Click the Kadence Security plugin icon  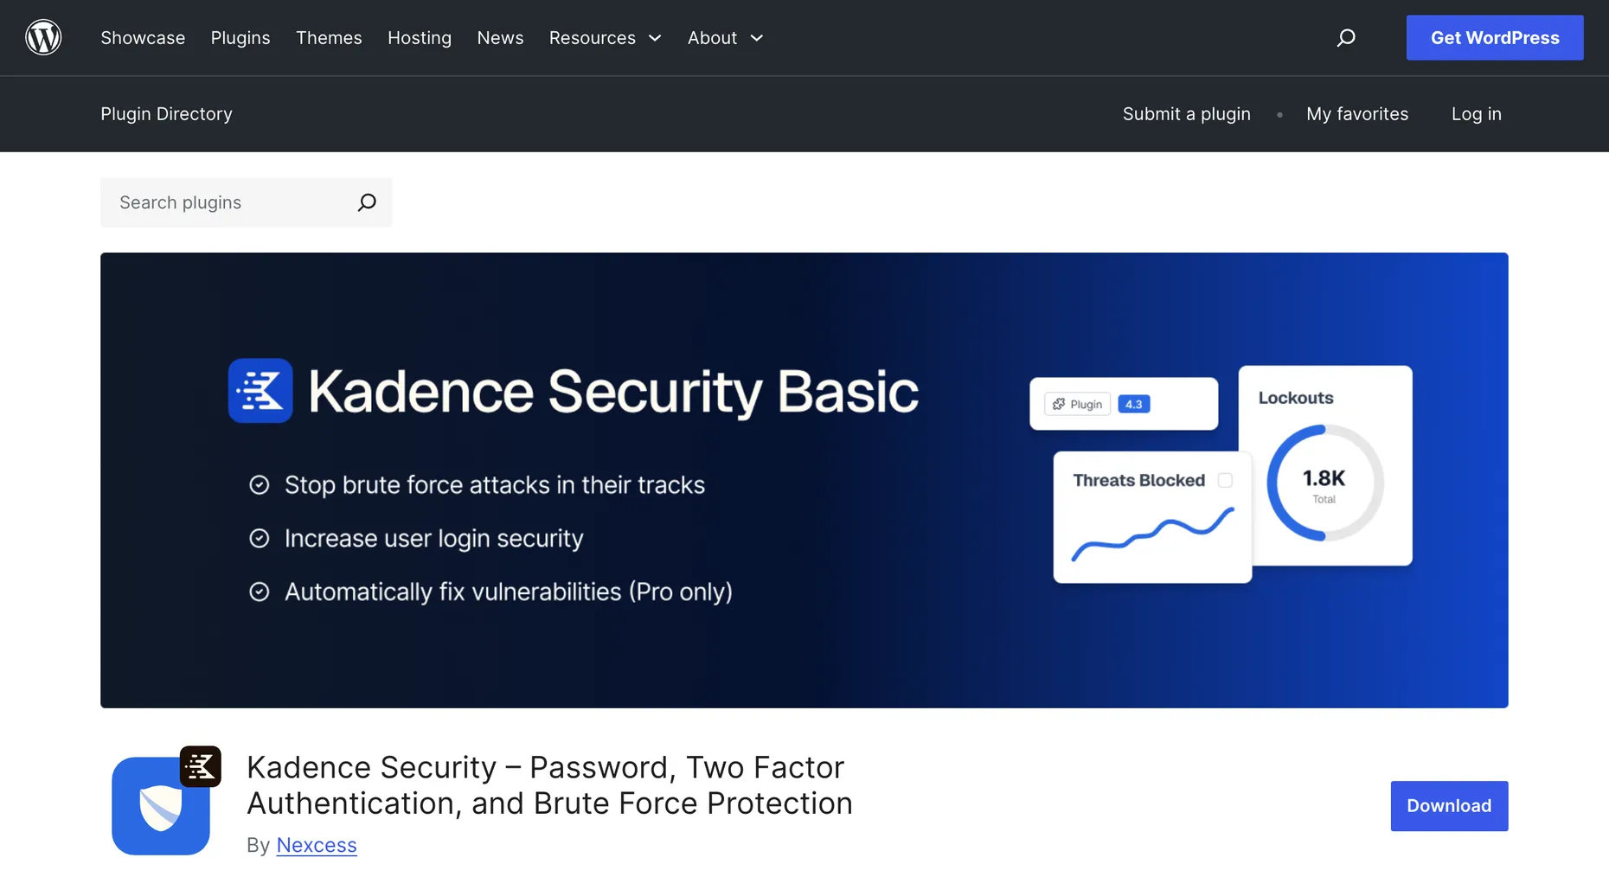pos(166,801)
